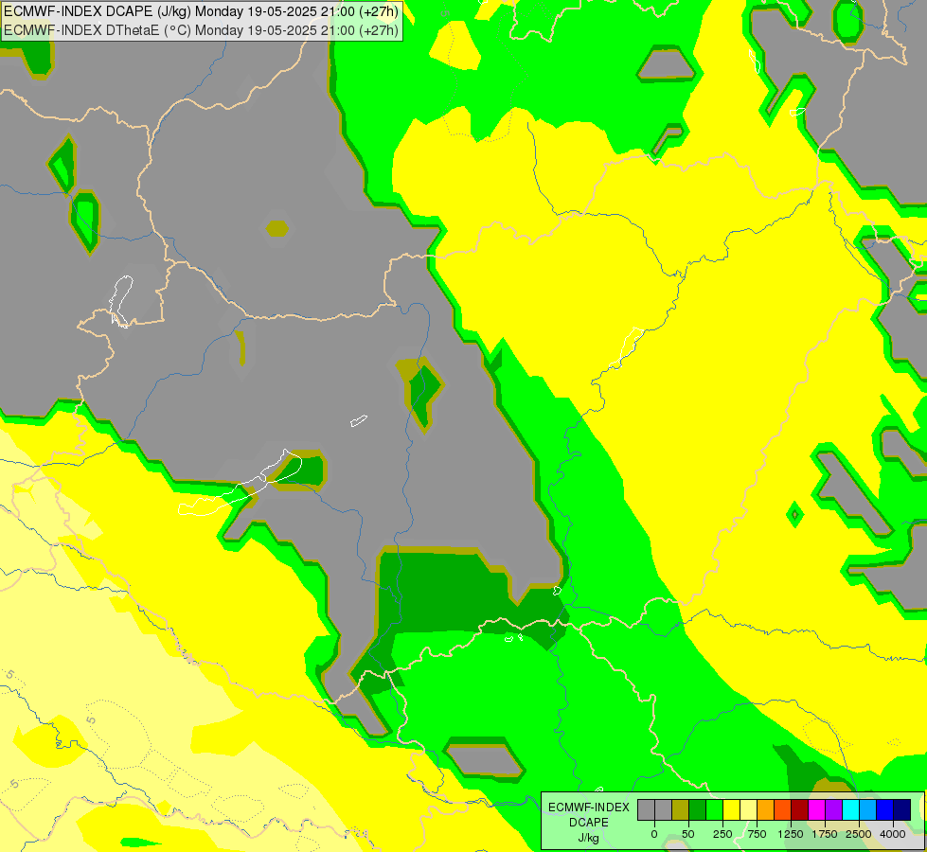Screen dimensions: 927x852
Task: Click the legend value 4000
Action: click(x=893, y=834)
